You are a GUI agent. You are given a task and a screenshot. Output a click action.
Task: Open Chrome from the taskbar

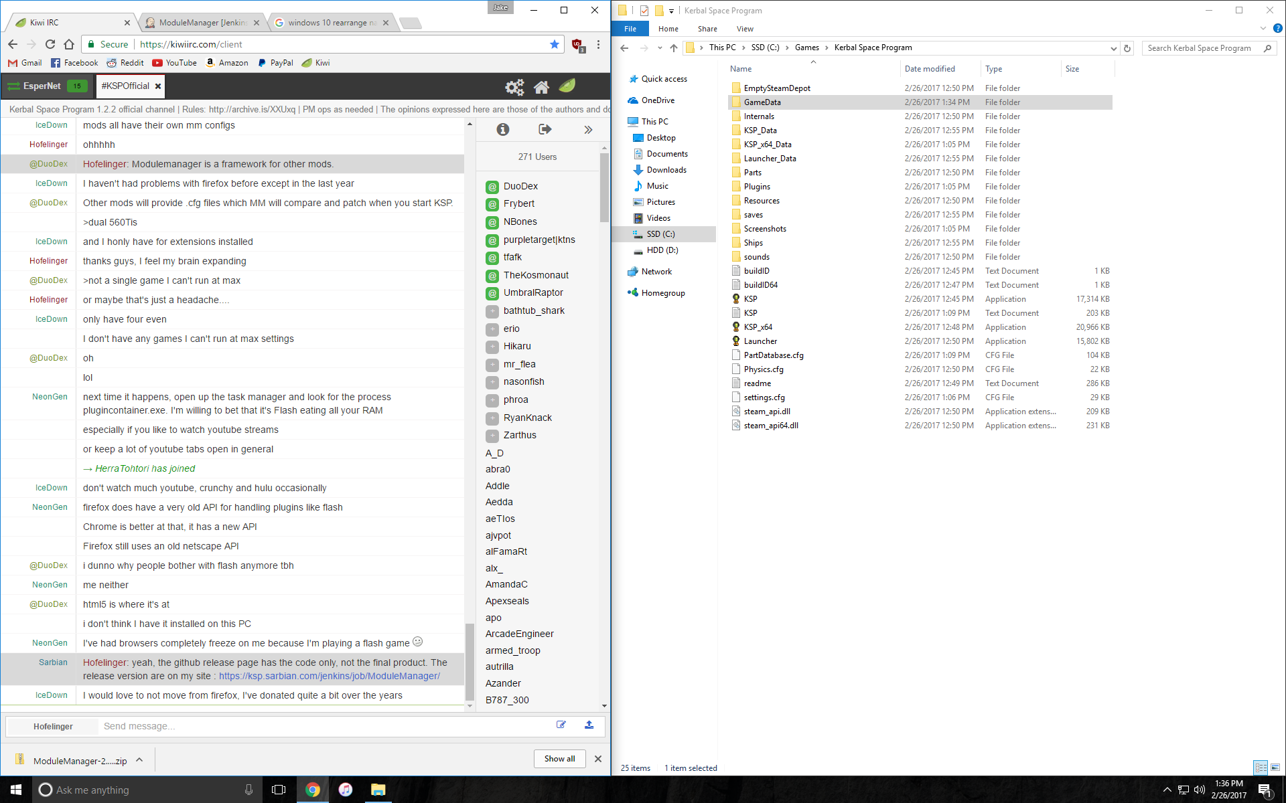click(x=312, y=790)
